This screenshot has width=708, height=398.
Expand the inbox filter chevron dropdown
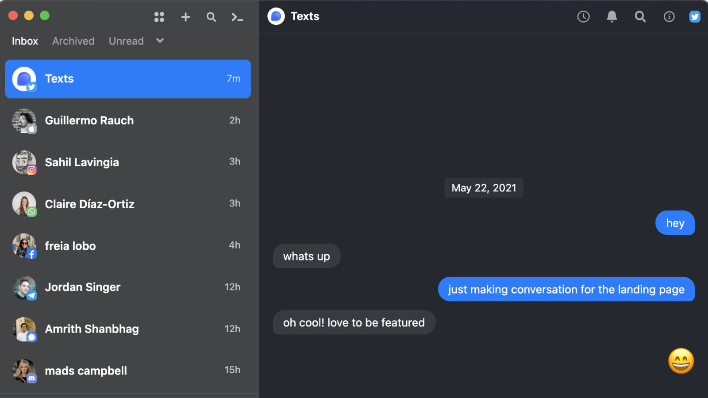[x=159, y=41]
